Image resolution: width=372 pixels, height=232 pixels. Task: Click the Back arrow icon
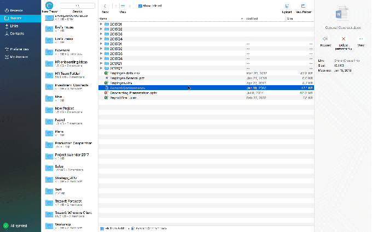click(105, 6)
